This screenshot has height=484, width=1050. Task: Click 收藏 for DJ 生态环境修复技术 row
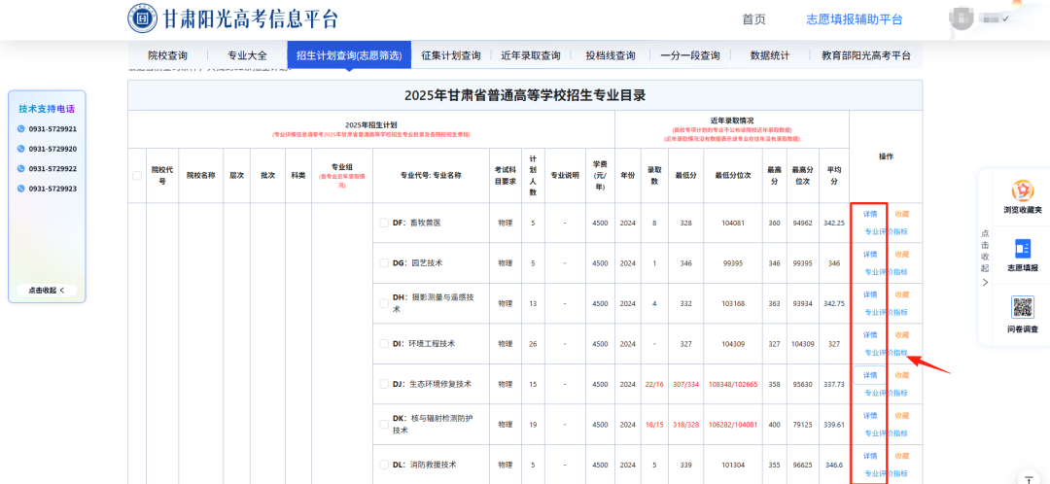[902, 375]
